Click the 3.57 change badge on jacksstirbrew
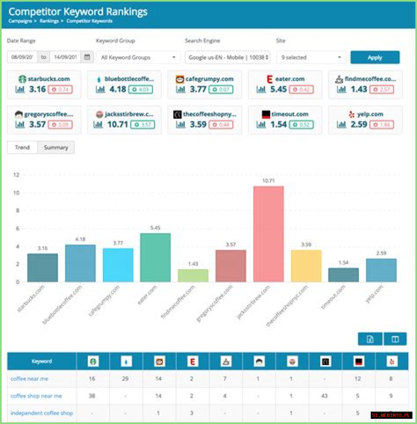This screenshot has width=417, height=424. (x=143, y=124)
